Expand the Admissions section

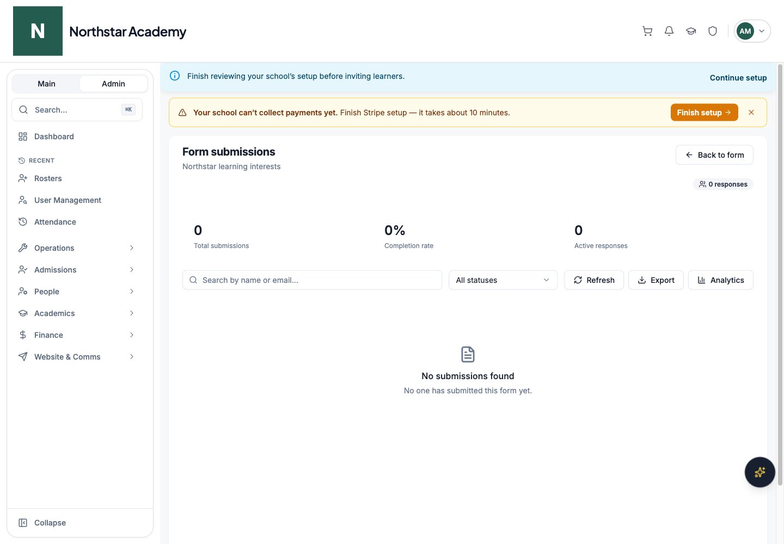77,270
